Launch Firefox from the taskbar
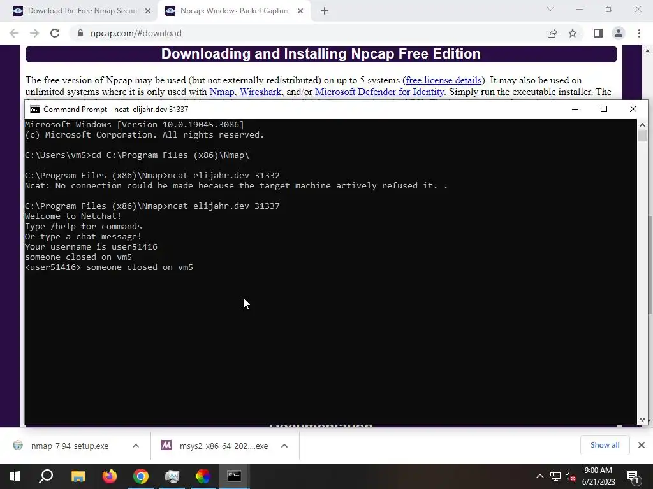 pos(110,476)
